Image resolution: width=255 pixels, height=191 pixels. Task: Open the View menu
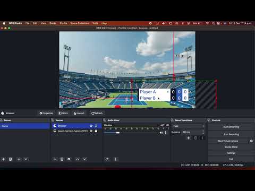click(44, 23)
